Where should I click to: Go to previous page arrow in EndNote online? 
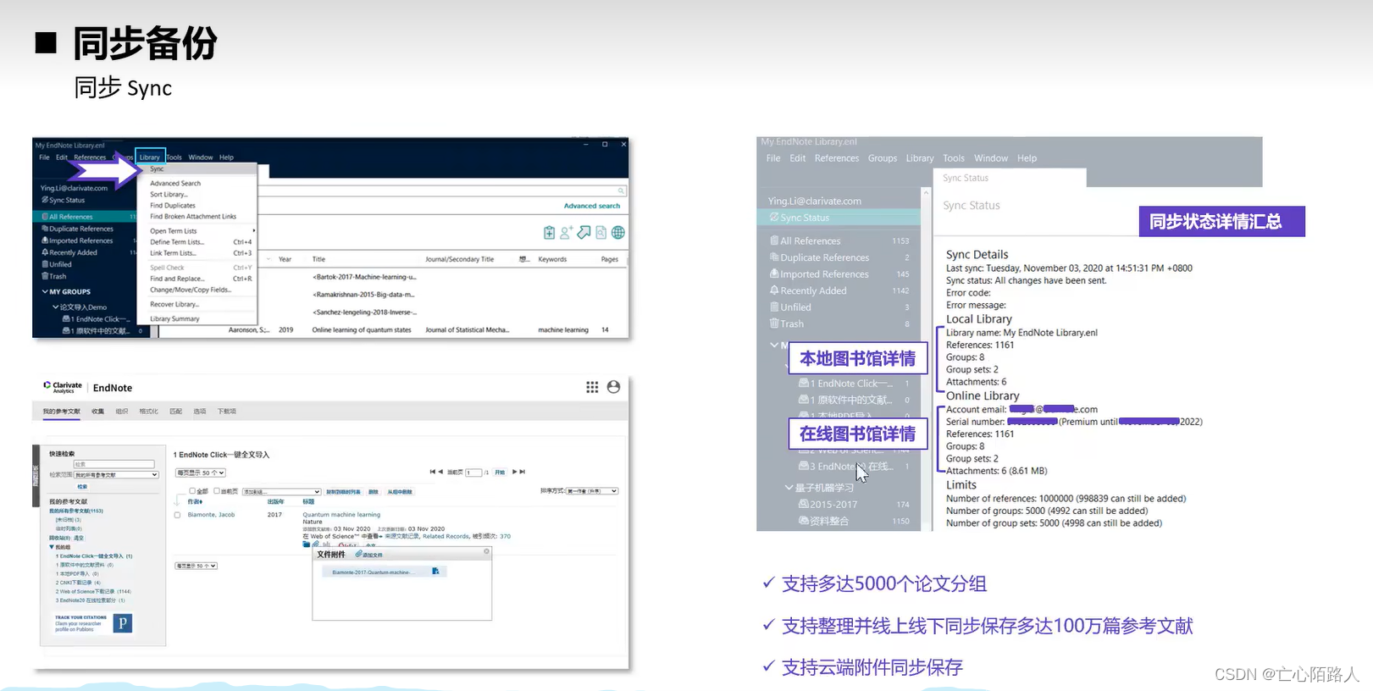point(440,472)
